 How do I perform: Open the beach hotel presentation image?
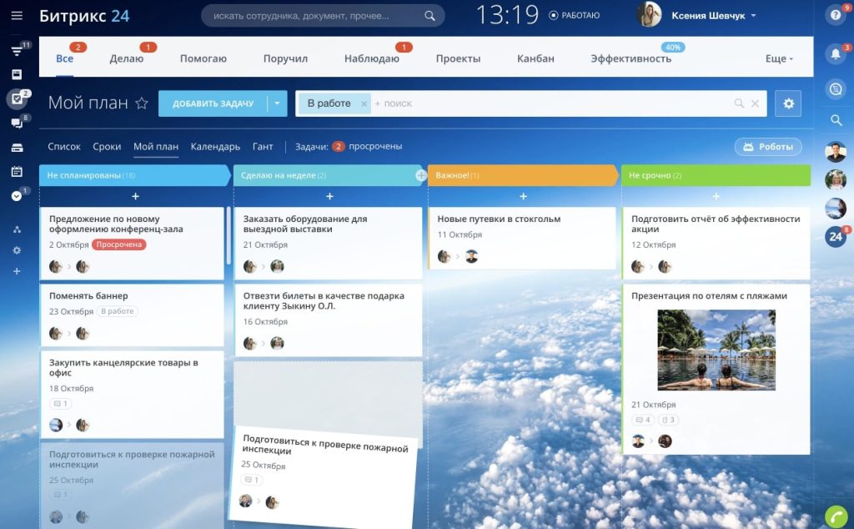coord(716,350)
